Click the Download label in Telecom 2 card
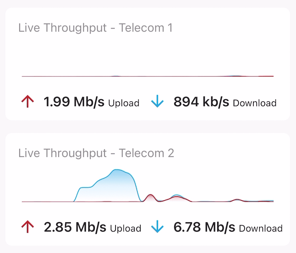Viewport: 296px width, 253px height. pyautogui.click(x=261, y=228)
